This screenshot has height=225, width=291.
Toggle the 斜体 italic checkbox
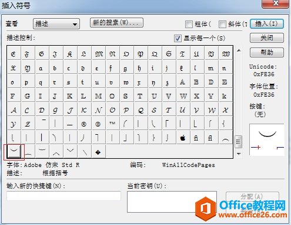[x=222, y=24]
